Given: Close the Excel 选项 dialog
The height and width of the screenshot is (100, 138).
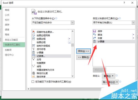Looking at the screenshot, I should click(x=132, y=3).
